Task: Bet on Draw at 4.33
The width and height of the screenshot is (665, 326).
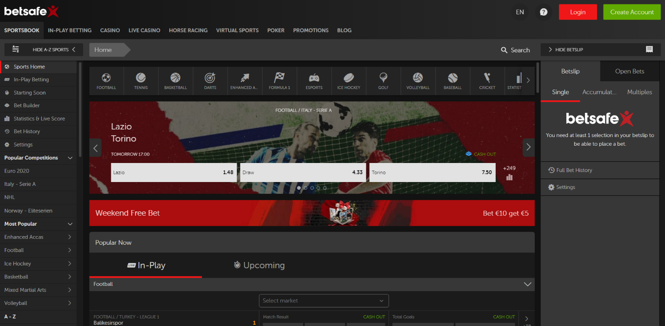Action: click(303, 173)
